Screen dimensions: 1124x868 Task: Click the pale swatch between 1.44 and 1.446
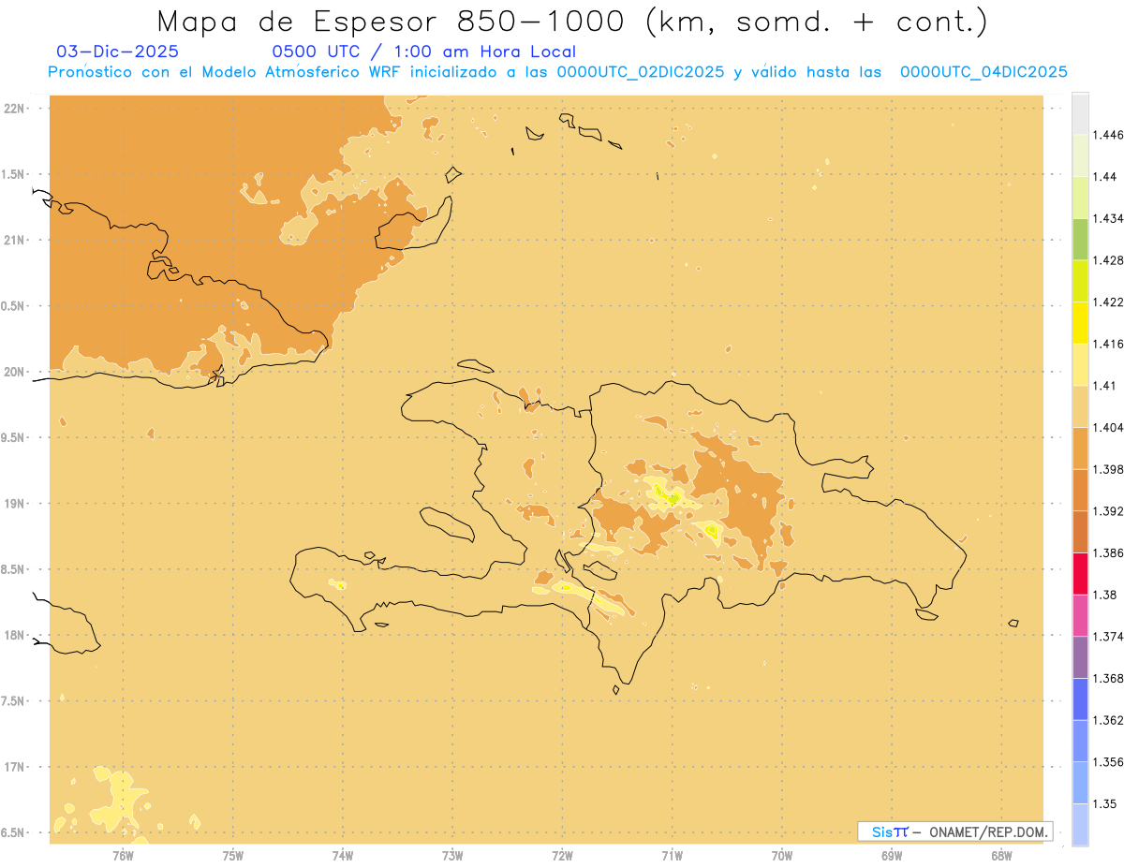[x=1080, y=155]
